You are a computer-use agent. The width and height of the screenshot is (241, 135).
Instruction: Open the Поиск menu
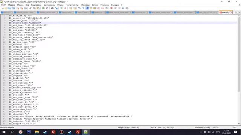click(x=20, y=5)
